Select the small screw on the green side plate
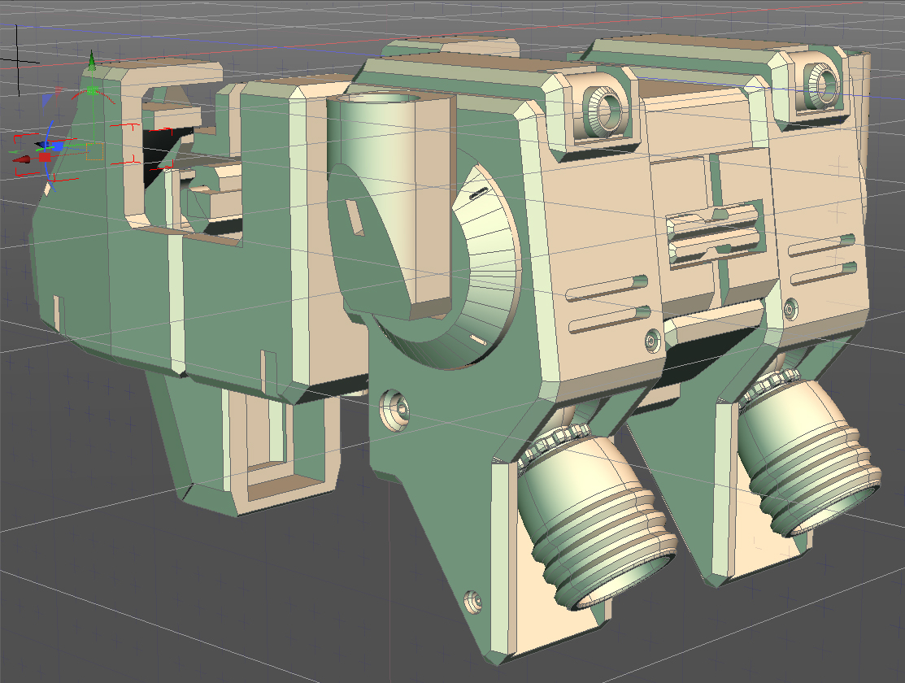This screenshot has width=905, height=683. coord(395,404)
